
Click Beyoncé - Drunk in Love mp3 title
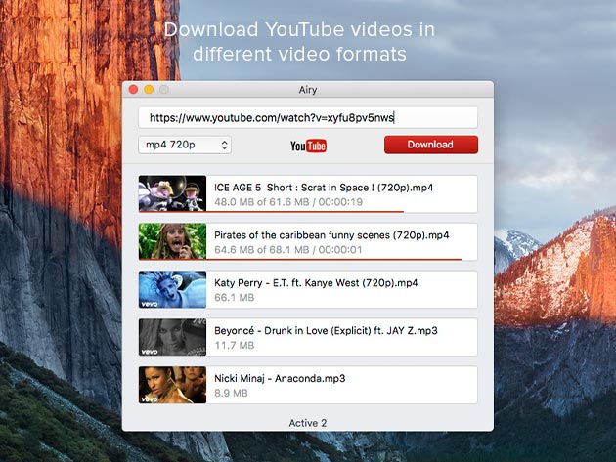pos(326,330)
